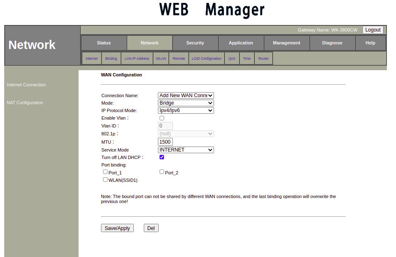Tick the Port_1 binding checkbox
This screenshot has height=257, width=396.
pos(105,172)
